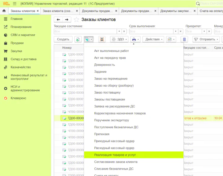Screen dimensions: 223x176
Task: Click the forward navigation arrow
Action: 67,20
